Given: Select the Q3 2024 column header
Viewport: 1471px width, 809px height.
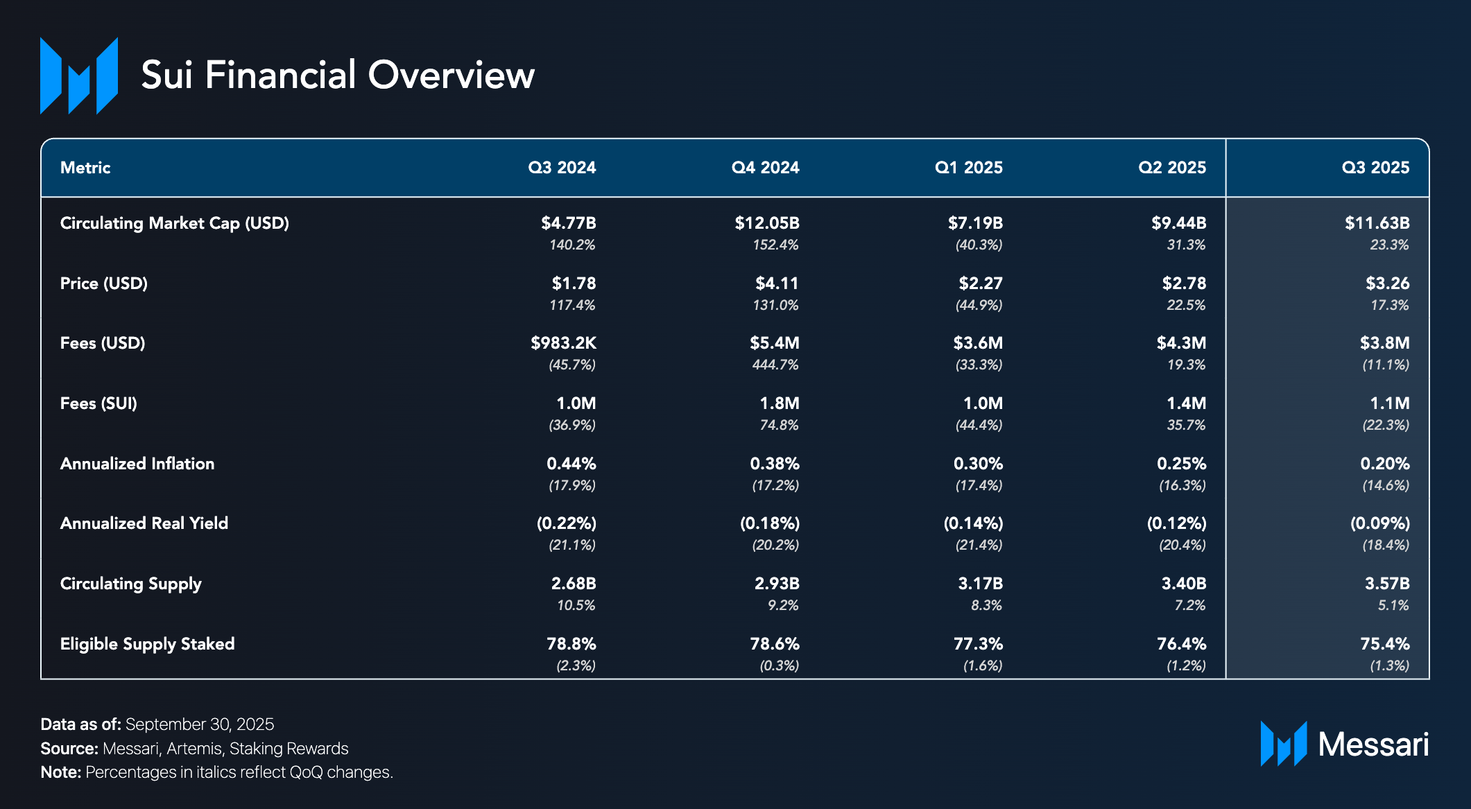Looking at the screenshot, I should pyautogui.click(x=562, y=168).
